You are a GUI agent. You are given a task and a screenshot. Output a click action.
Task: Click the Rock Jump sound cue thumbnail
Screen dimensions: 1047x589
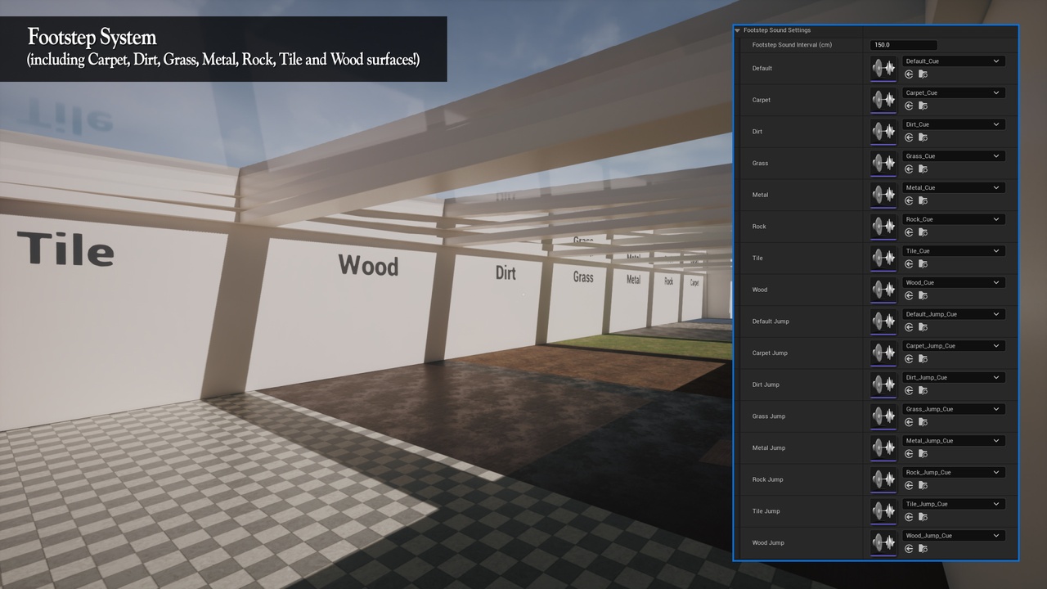pyautogui.click(x=883, y=479)
